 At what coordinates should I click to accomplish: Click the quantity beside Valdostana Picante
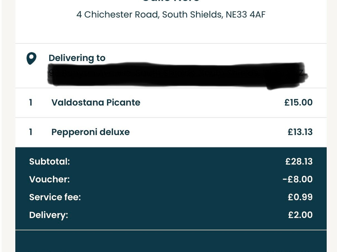(31, 103)
